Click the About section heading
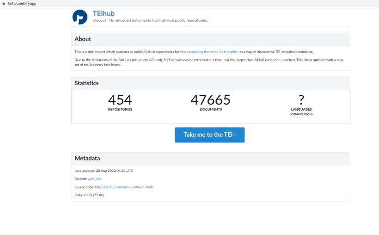 coord(83,39)
